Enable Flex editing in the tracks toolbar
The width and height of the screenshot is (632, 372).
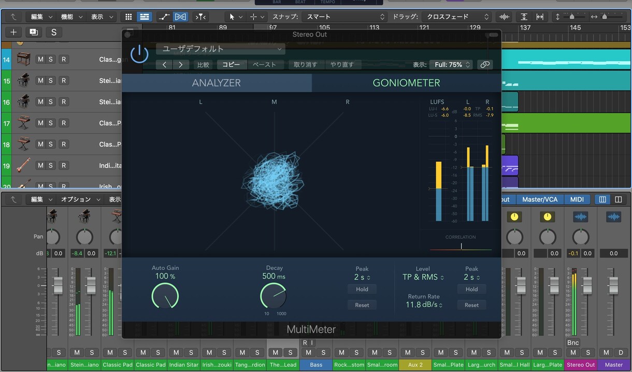pyautogui.click(x=180, y=17)
